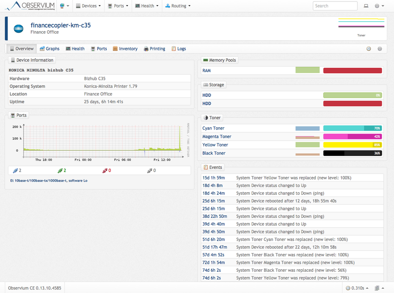Click the Events panel heading
394x293 pixels.
[x=213, y=167]
